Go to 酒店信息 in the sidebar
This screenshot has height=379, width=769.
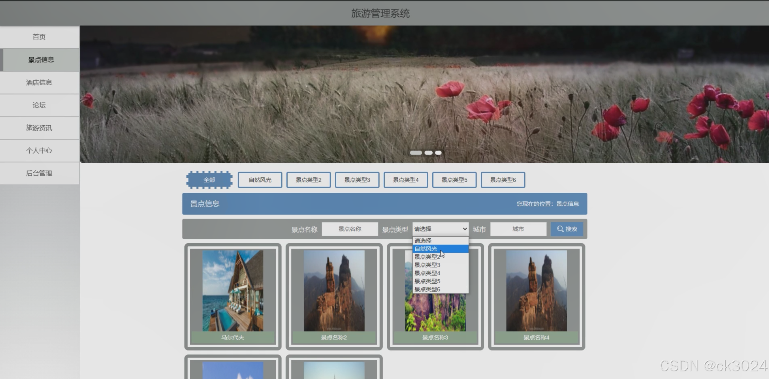pos(39,82)
